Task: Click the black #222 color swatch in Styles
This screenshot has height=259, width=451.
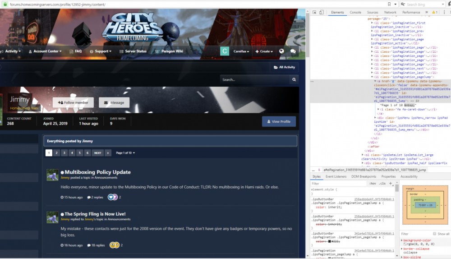Action: tap(329, 241)
